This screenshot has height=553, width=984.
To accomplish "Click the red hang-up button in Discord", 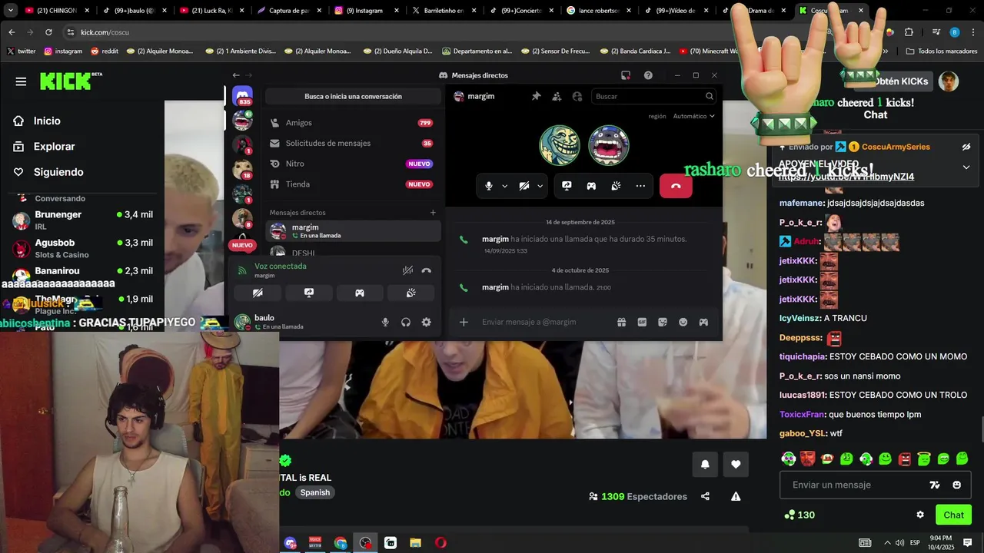I will pyautogui.click(x=676, y=186).
